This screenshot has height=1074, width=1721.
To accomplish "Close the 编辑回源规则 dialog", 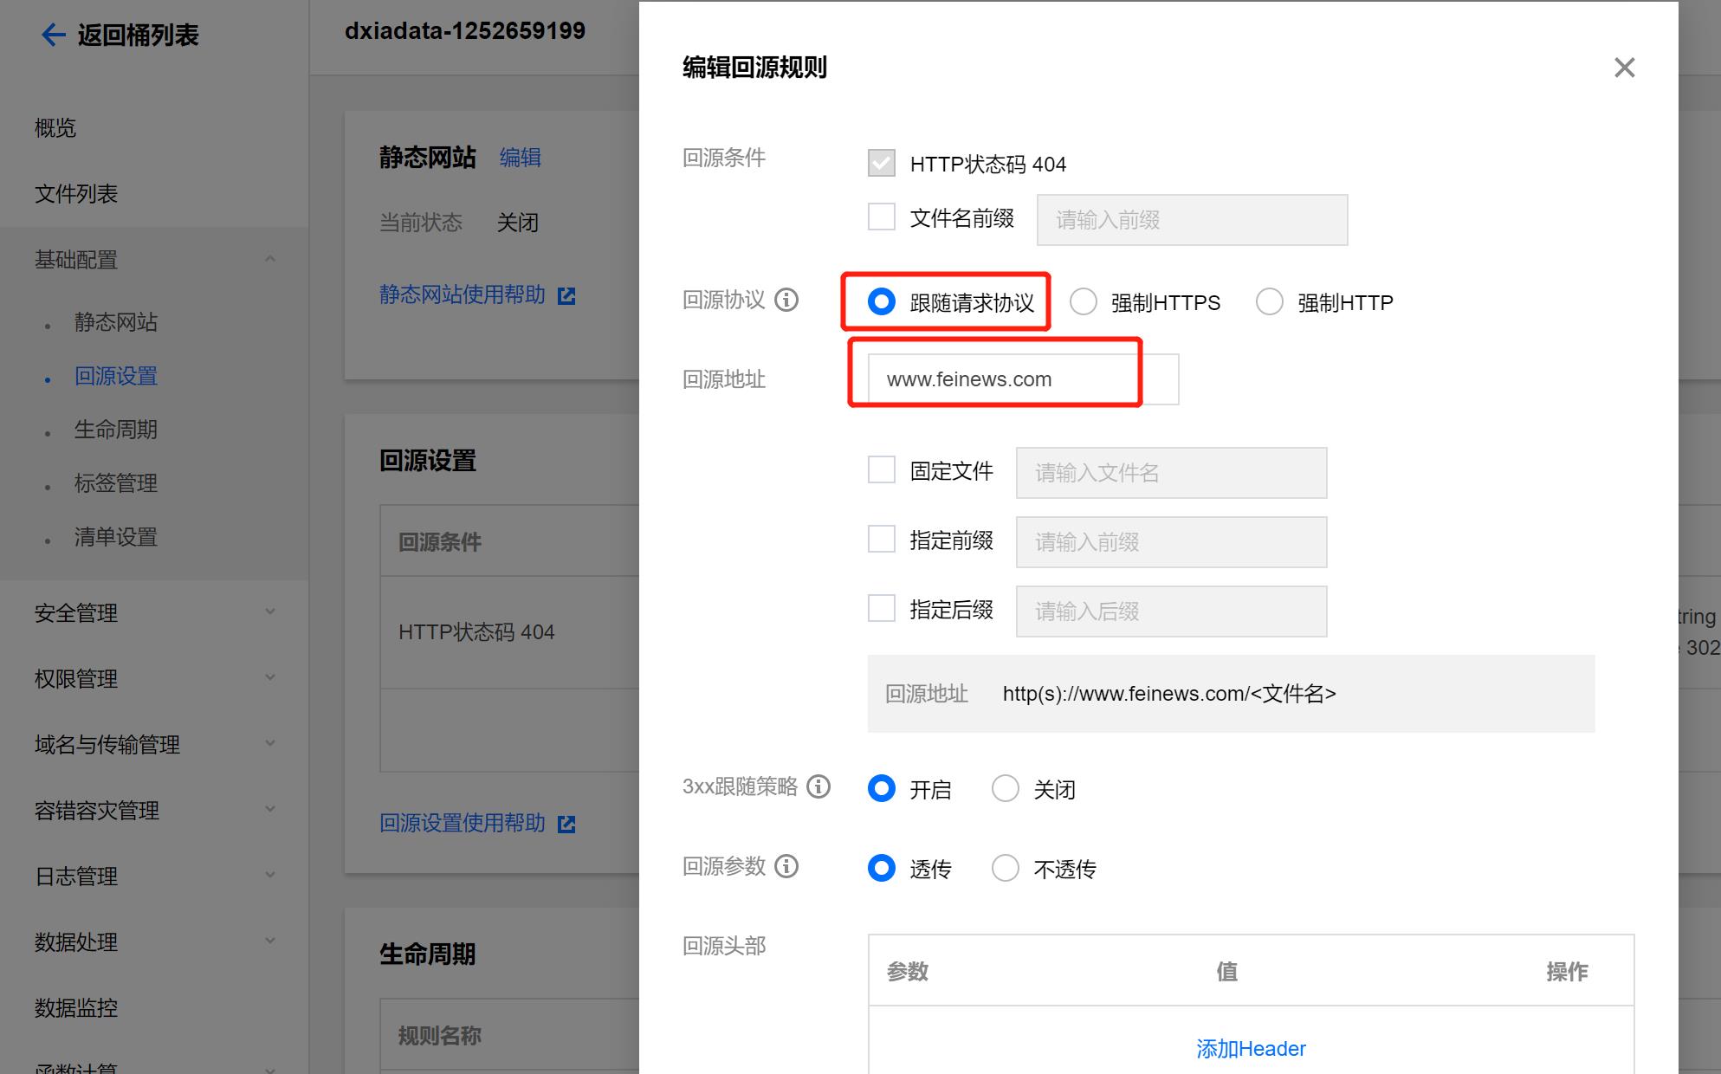I will 1624,68.
